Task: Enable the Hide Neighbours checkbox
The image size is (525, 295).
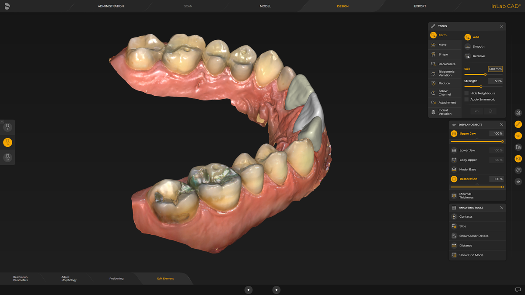Action: pyautogui.click(x=466, y=93)
